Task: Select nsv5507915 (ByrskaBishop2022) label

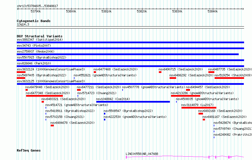Action: point(42,57)
